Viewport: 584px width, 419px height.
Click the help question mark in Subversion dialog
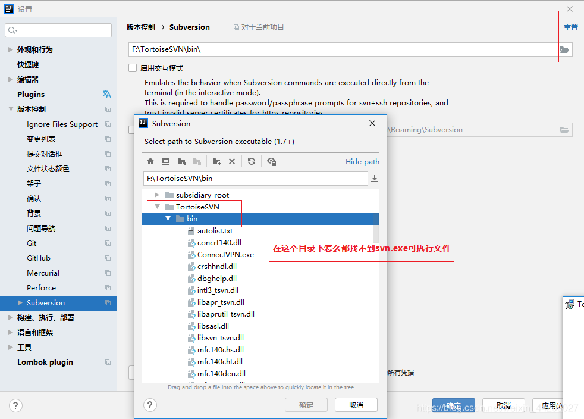tap(150, 405)
